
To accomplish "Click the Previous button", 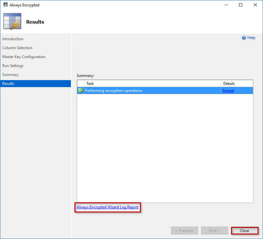I will coord(184,231).
